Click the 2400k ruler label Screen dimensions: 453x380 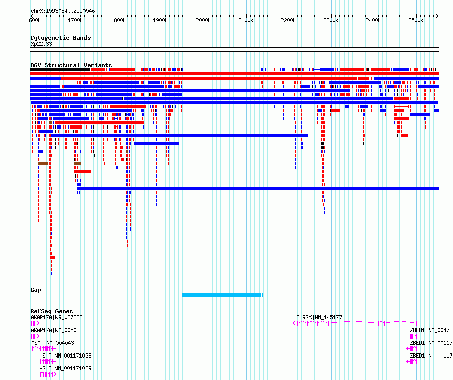click(x=373, y=20)
